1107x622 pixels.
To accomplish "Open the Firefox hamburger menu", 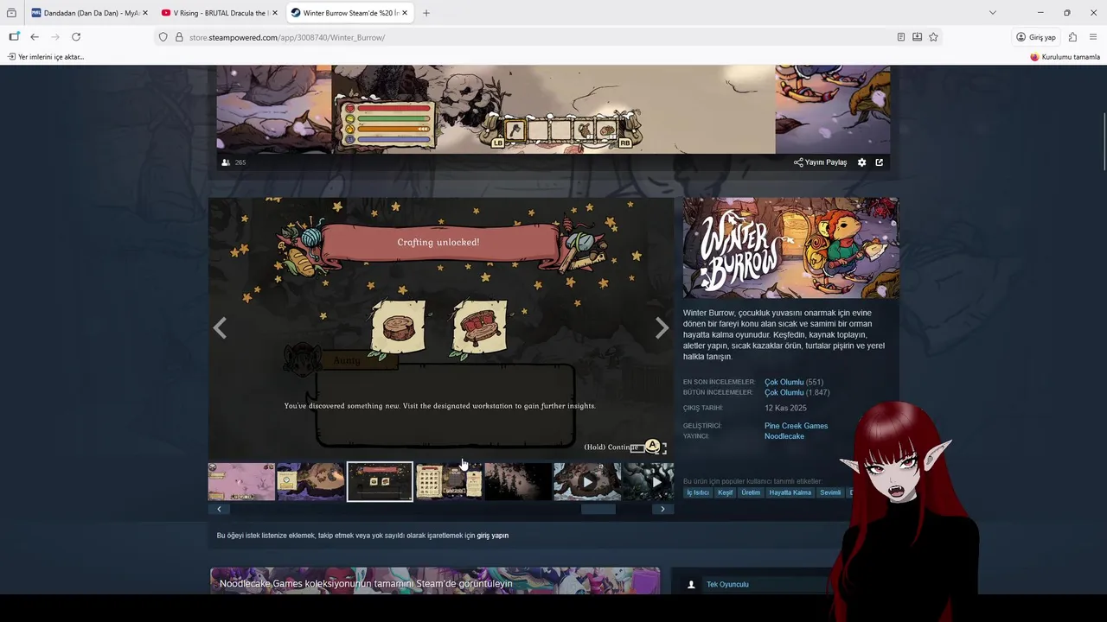I will tap(1093, 37).
